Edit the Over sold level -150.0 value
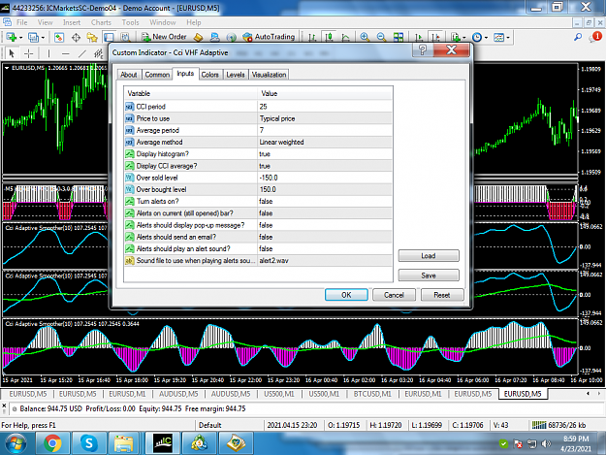The width and height of the screenshot is (606, 455). coord(325,178)
